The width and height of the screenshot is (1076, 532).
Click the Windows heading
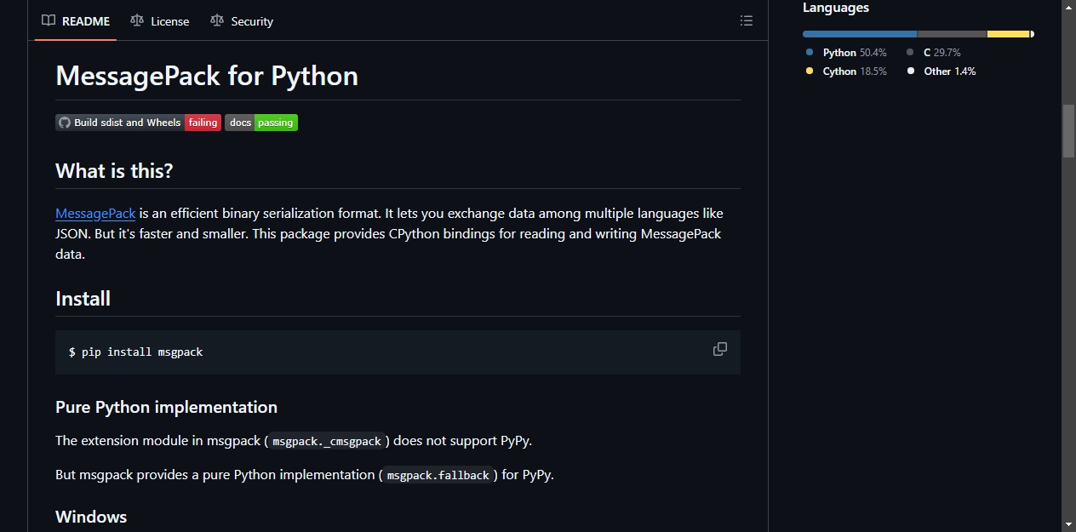91,517
